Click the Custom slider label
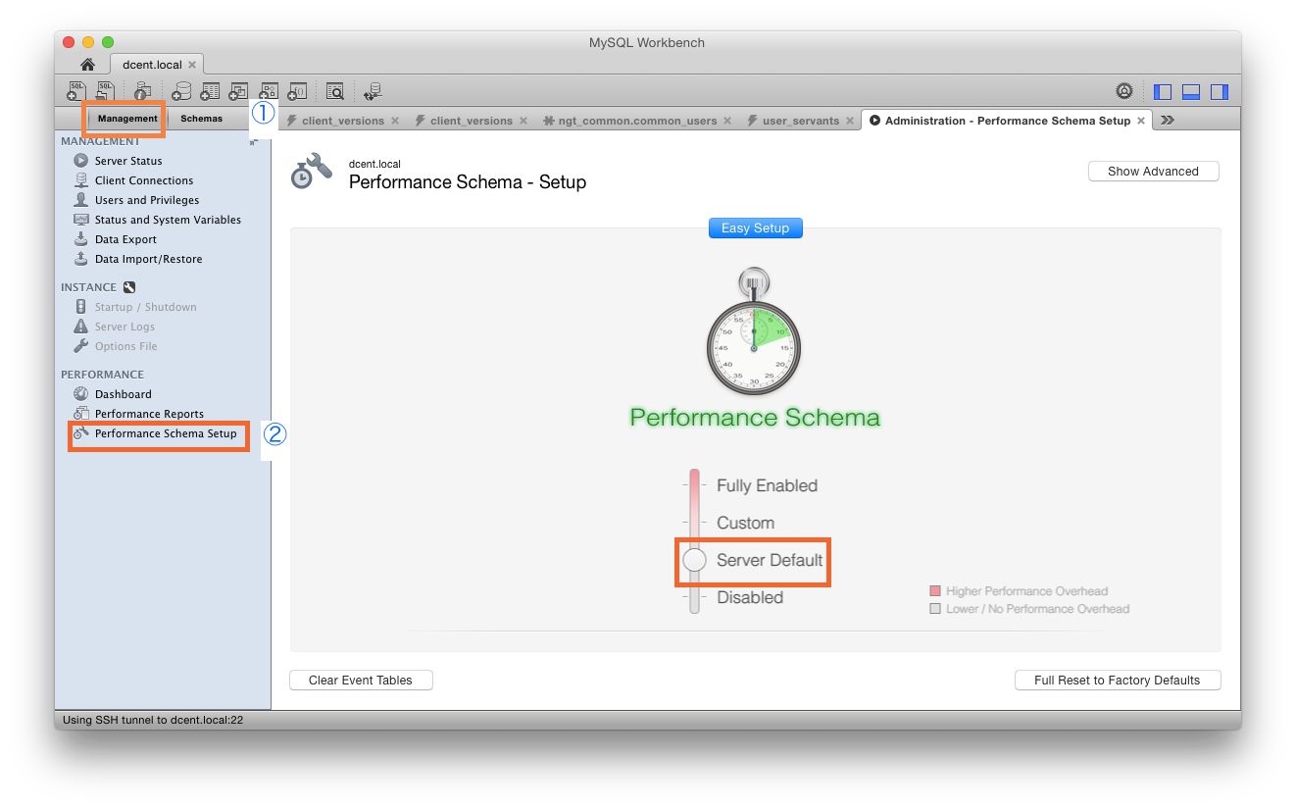 (x=745, y=523)
